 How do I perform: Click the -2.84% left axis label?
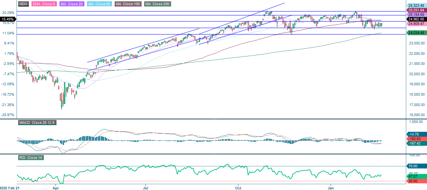8,64
